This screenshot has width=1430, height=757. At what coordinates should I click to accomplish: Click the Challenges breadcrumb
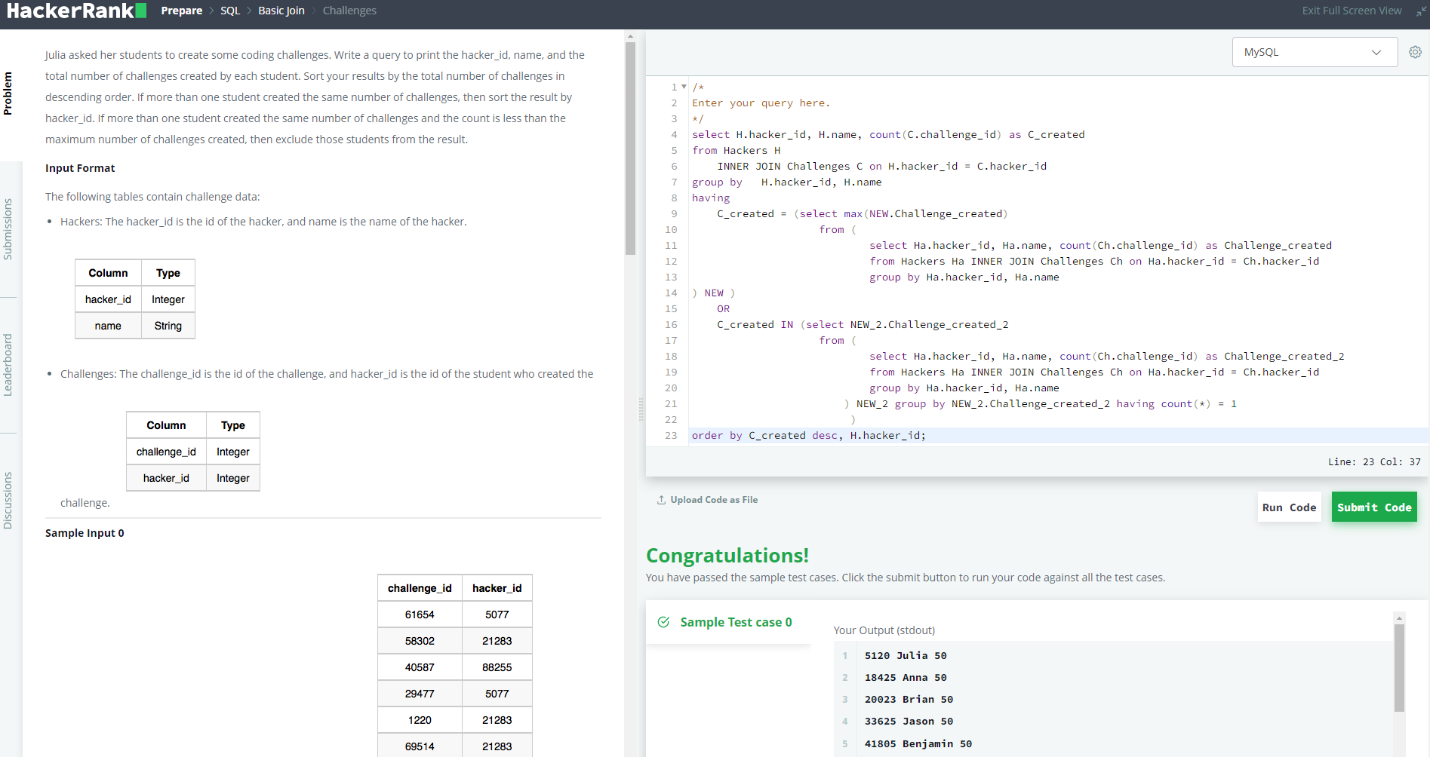click(349, 11)
